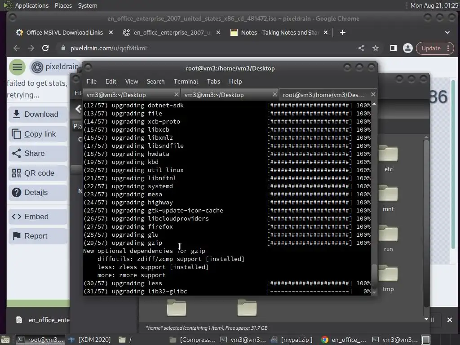
Task: Switch to en_office Chrome taskbar window
Action: (x=344, y=340)
